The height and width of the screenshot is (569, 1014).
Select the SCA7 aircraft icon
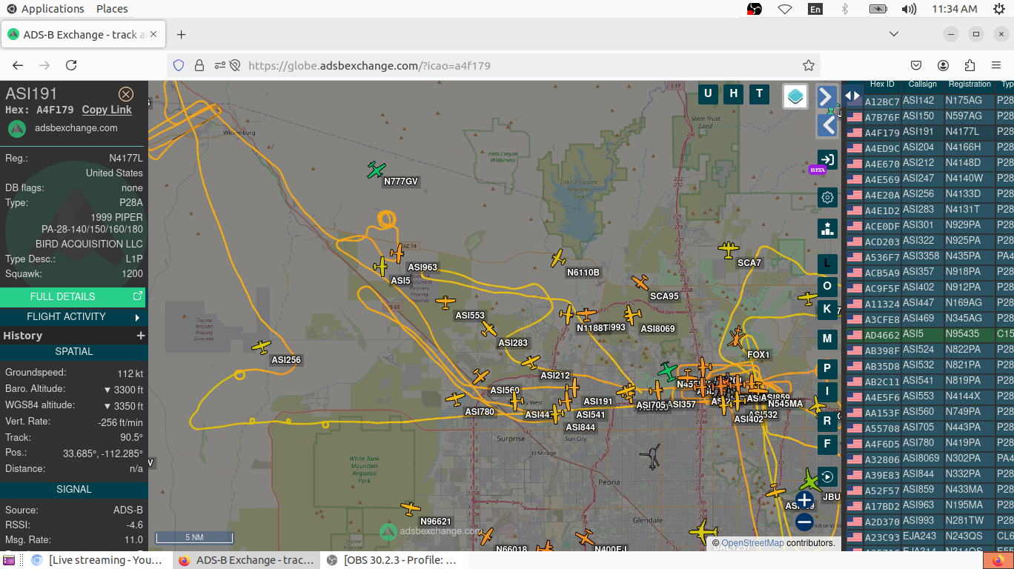tap(729, 250)
